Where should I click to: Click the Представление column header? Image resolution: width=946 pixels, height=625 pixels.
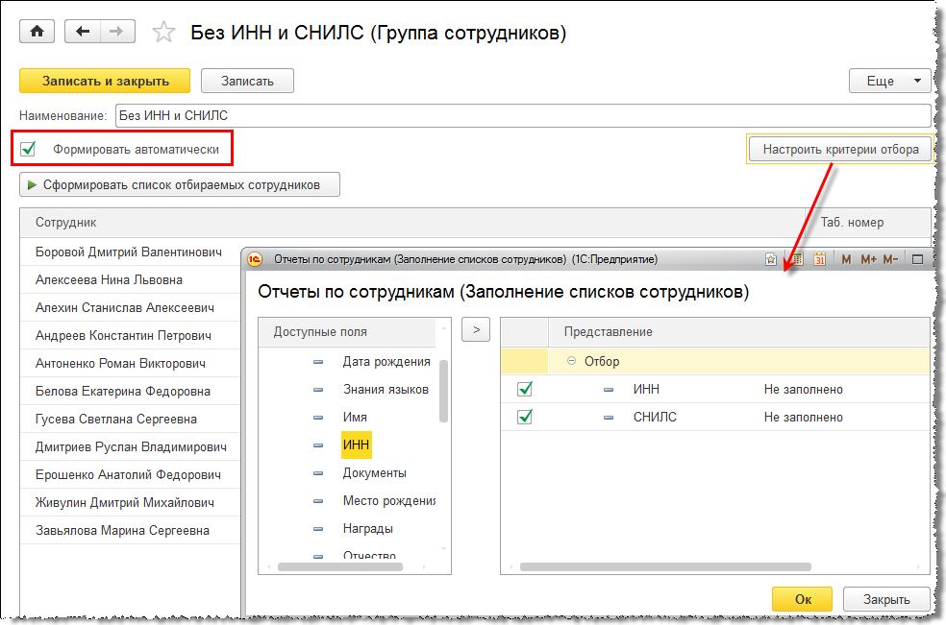(x=739, y=332)
